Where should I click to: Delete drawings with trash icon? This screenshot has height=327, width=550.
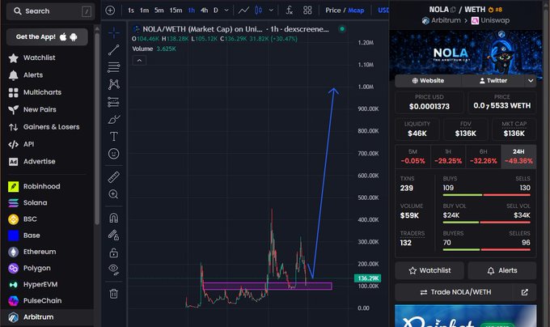(114, 293)
